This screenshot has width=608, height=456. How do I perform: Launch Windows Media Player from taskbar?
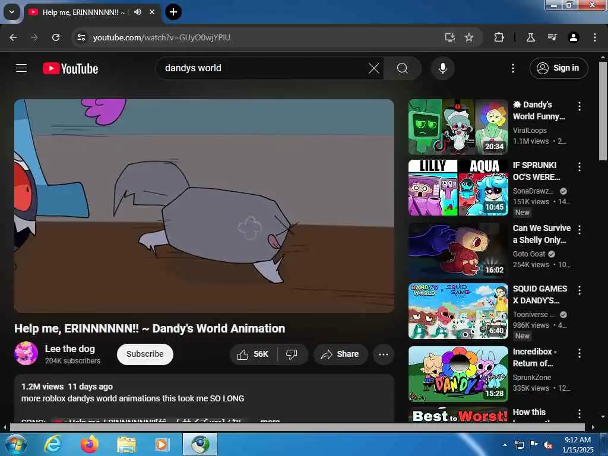162,444
